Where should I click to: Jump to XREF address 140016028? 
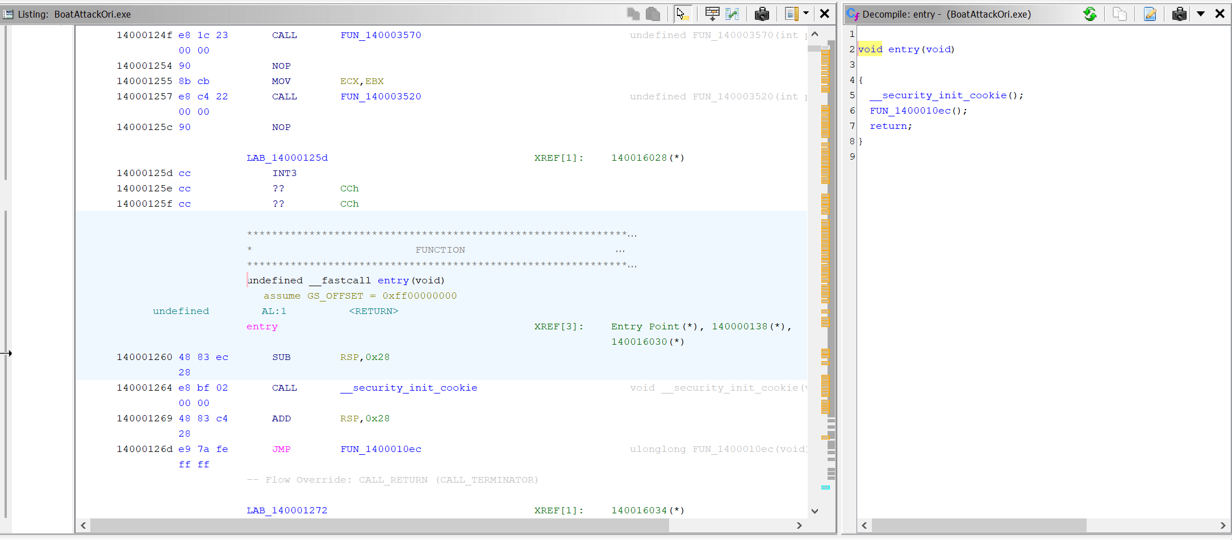click(x=639, y=158)
